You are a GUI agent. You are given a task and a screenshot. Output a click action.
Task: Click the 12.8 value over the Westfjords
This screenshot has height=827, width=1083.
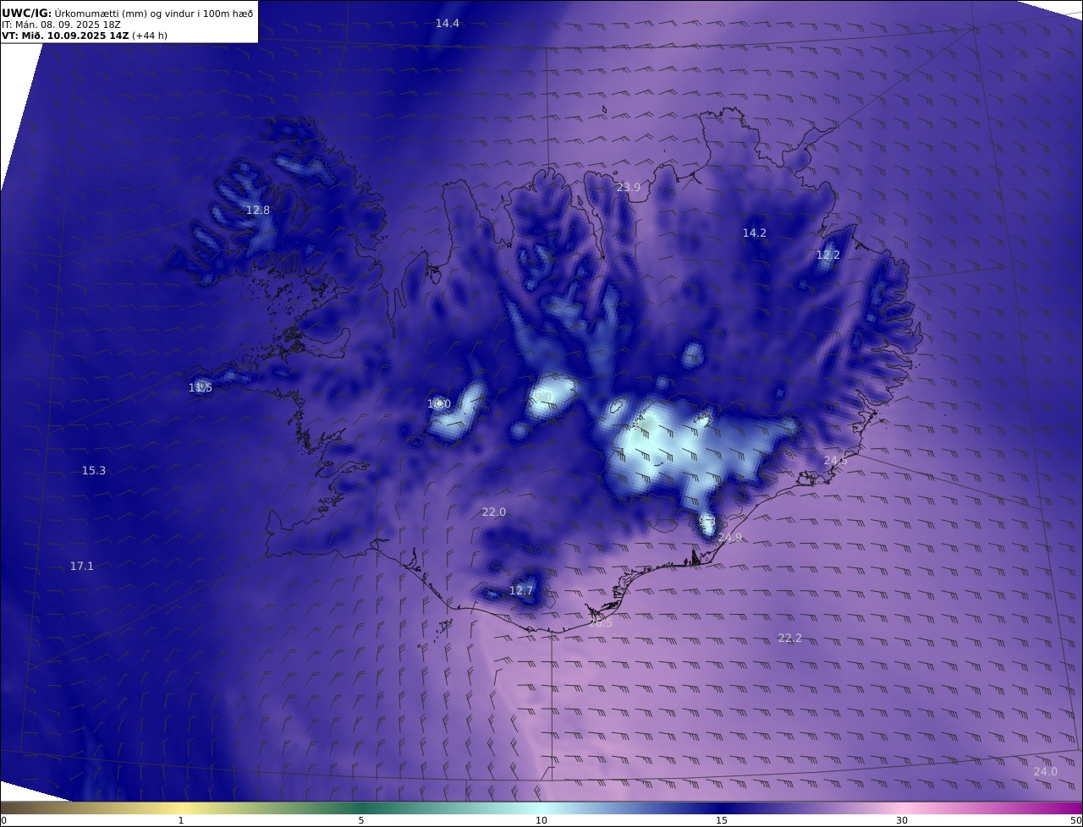(258, 210)
